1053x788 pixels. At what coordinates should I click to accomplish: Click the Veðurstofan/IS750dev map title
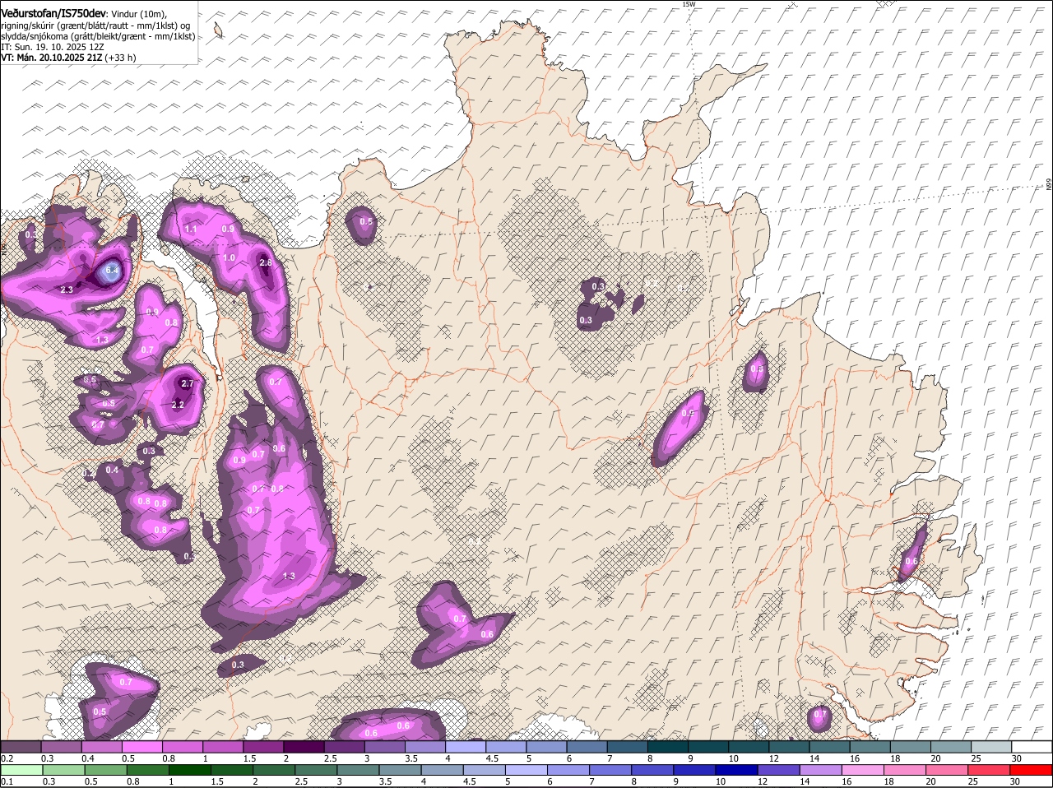point(53,13)
